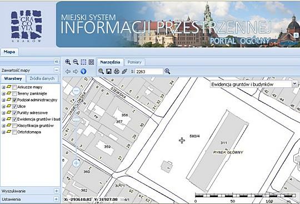
Task: Expand the Wyszukiwanie panel
Action: [x=56, y=191]
